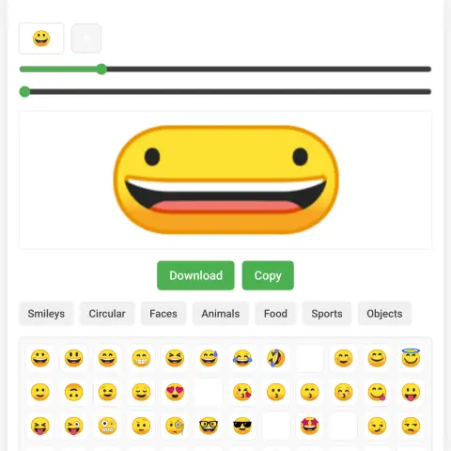Click the second slider's handle at left

pos(24,92)
